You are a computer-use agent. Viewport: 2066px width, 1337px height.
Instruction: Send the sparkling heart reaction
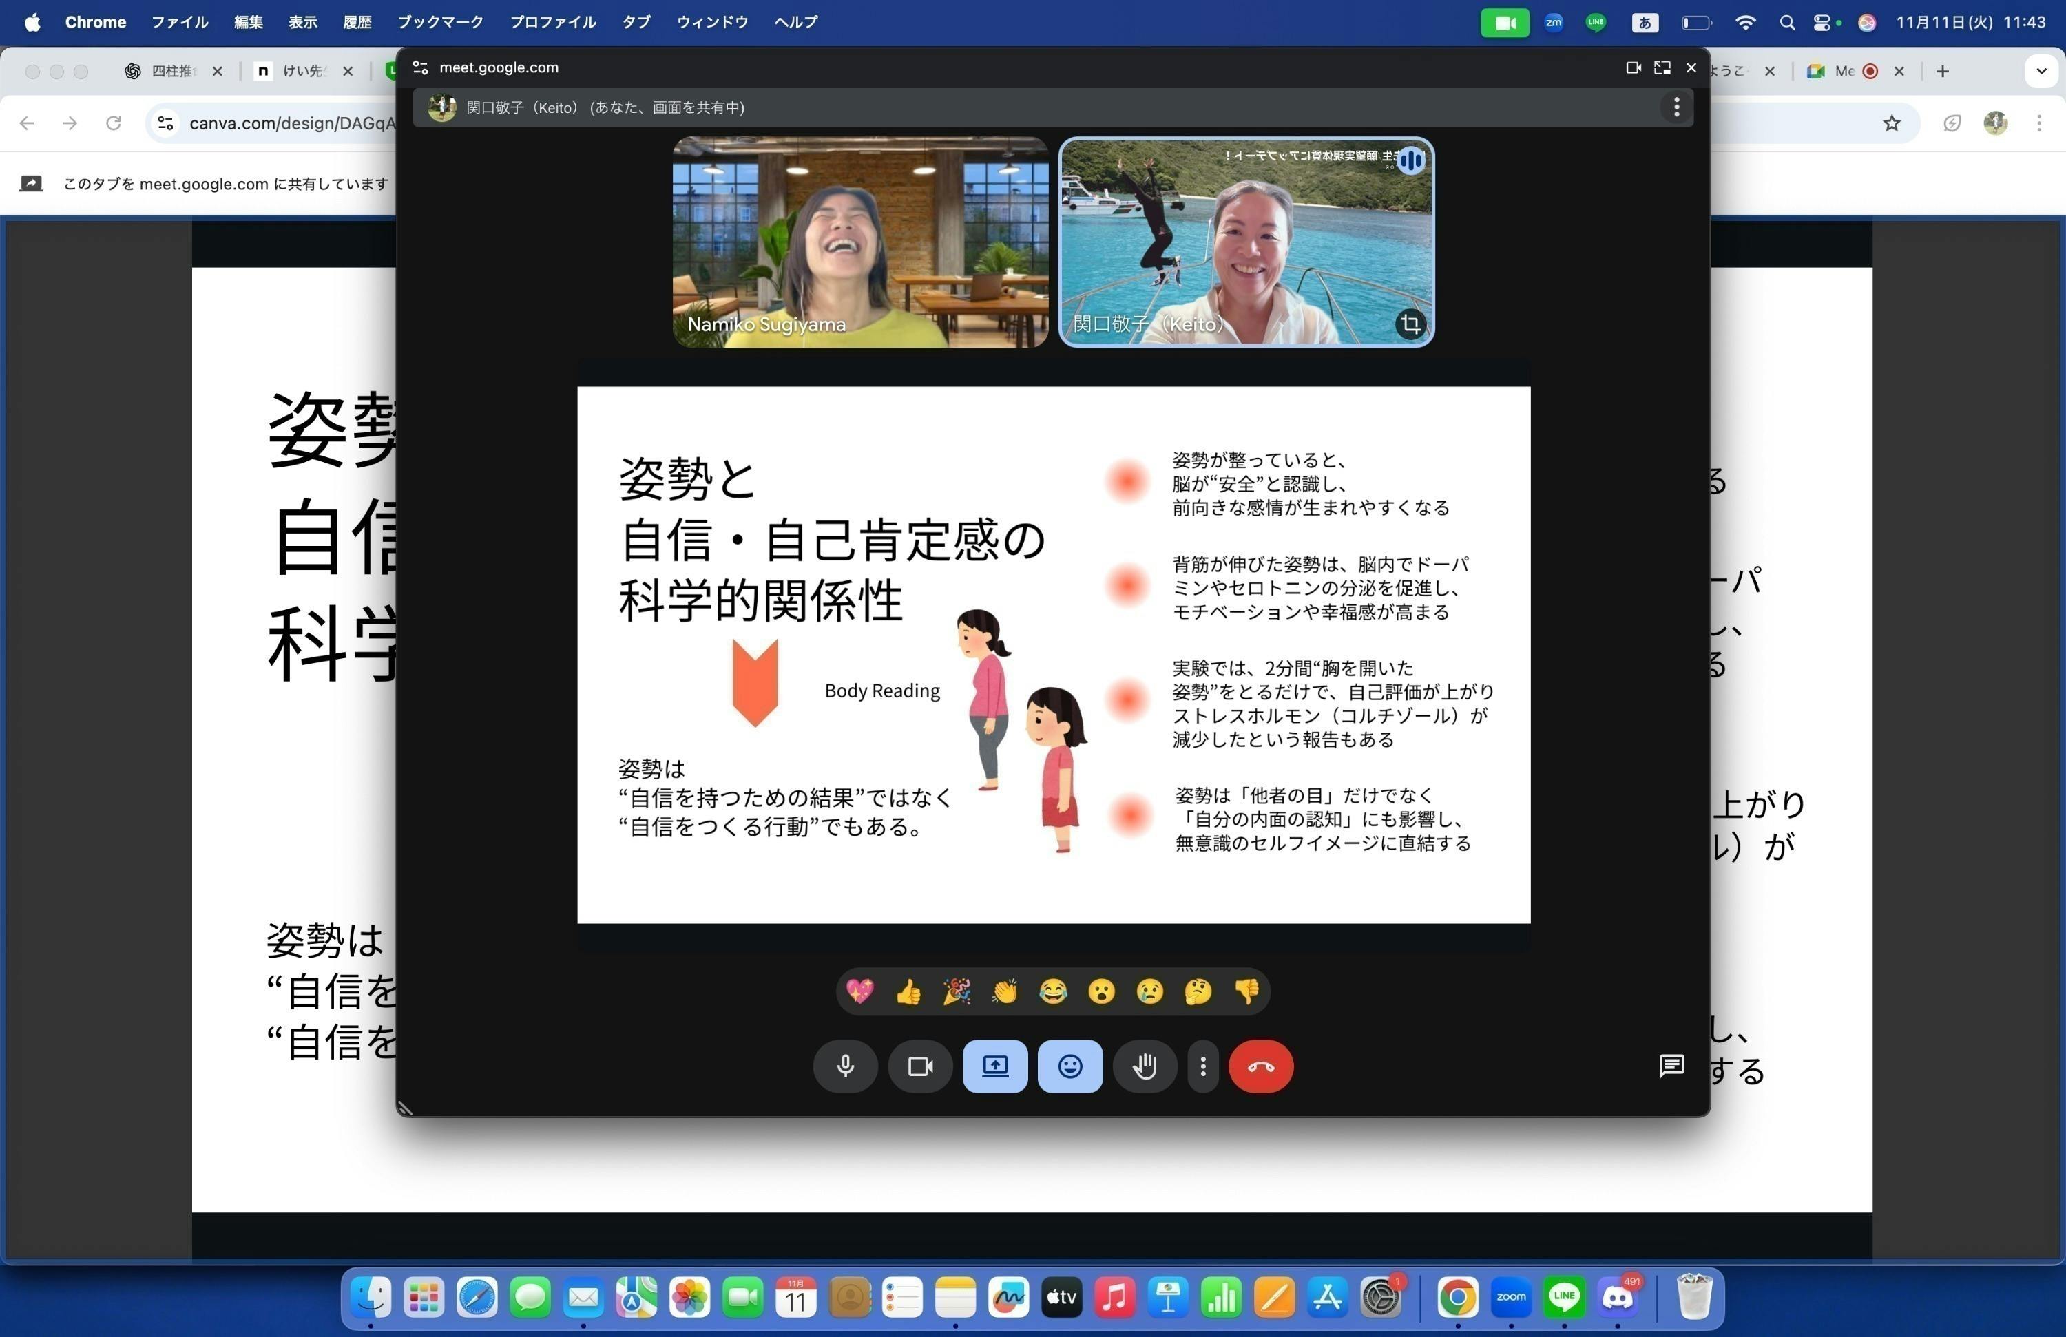(859, 991)
